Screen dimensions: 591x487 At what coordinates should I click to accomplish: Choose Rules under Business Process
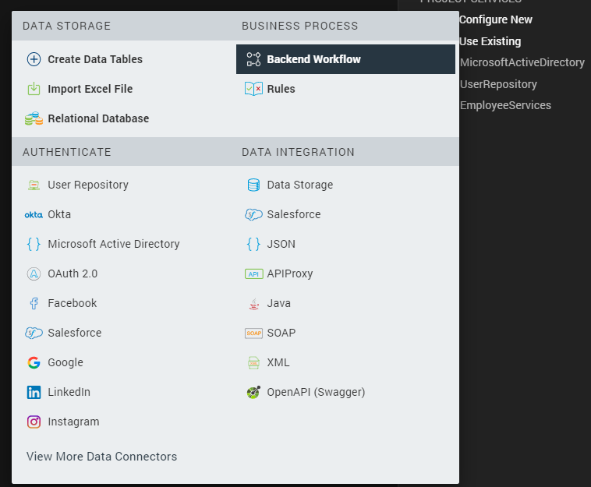[x=281, y=89]
